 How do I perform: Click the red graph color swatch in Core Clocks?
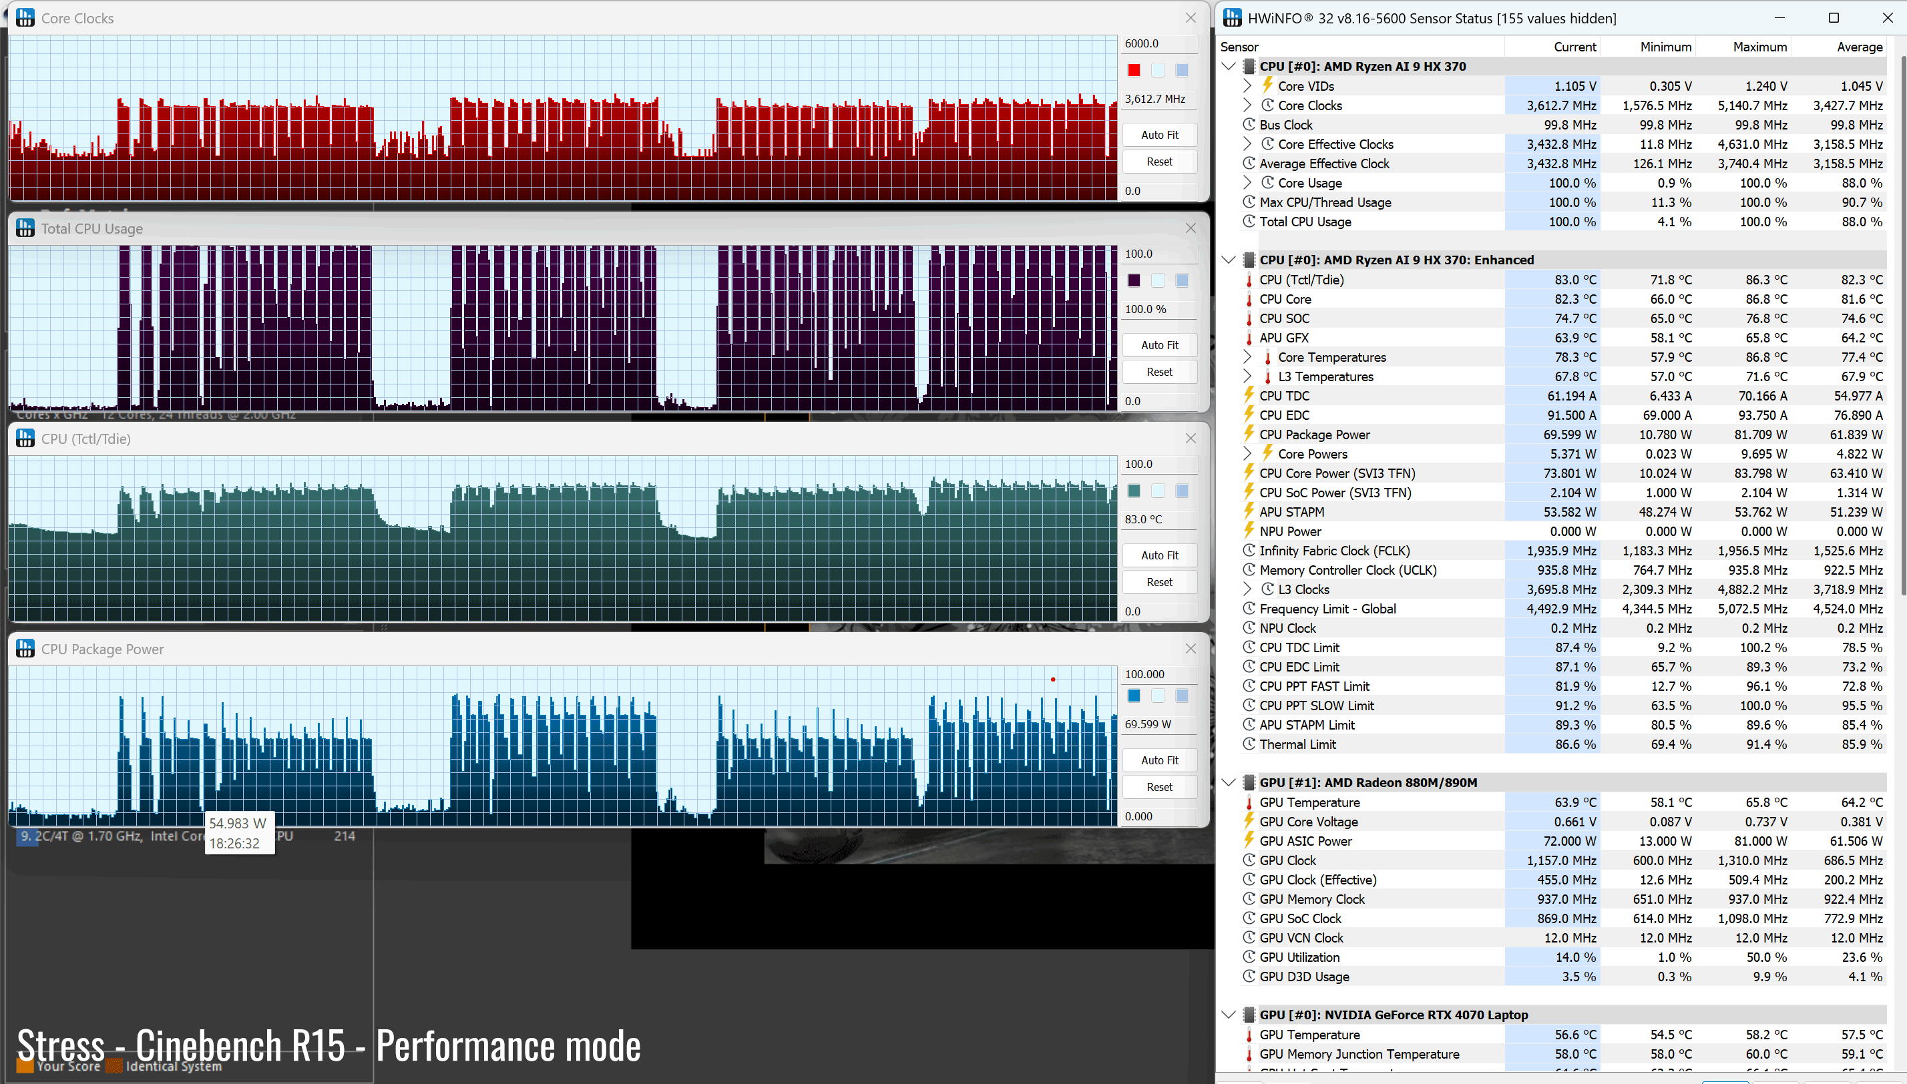click(1133, 70)
